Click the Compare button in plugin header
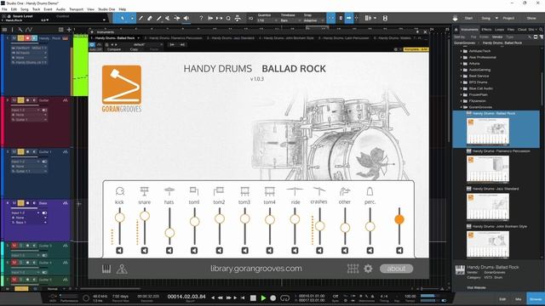 [113, 49]
